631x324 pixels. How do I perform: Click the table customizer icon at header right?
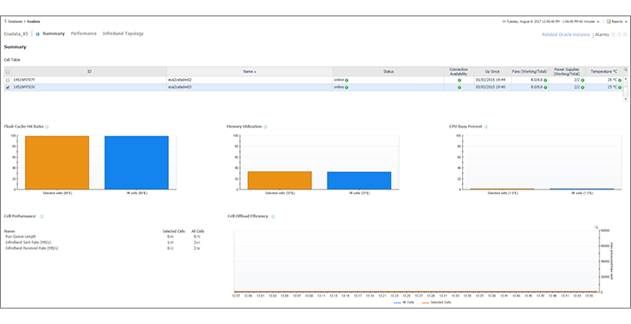click(625, 69)
